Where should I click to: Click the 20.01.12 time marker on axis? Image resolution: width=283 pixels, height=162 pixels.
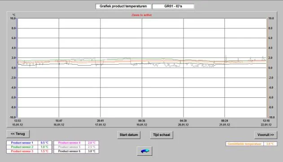183,125
